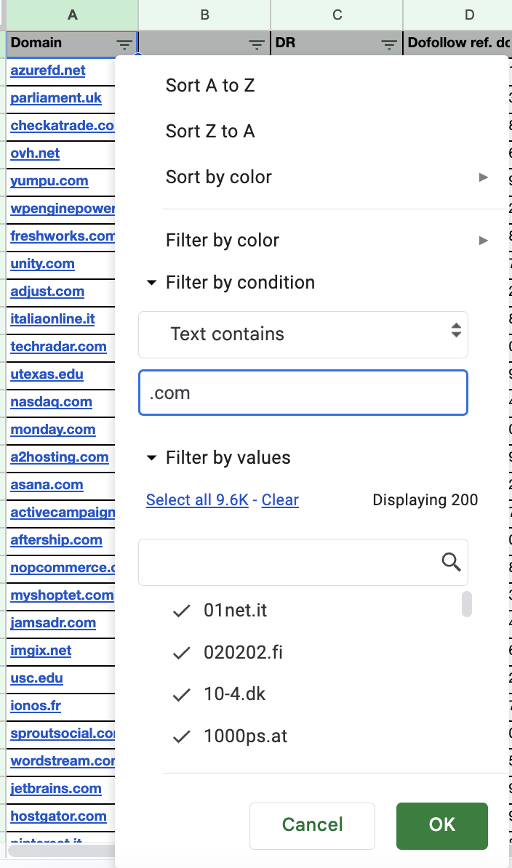
Task: Cancel the filter dialog
Action: 312,825
